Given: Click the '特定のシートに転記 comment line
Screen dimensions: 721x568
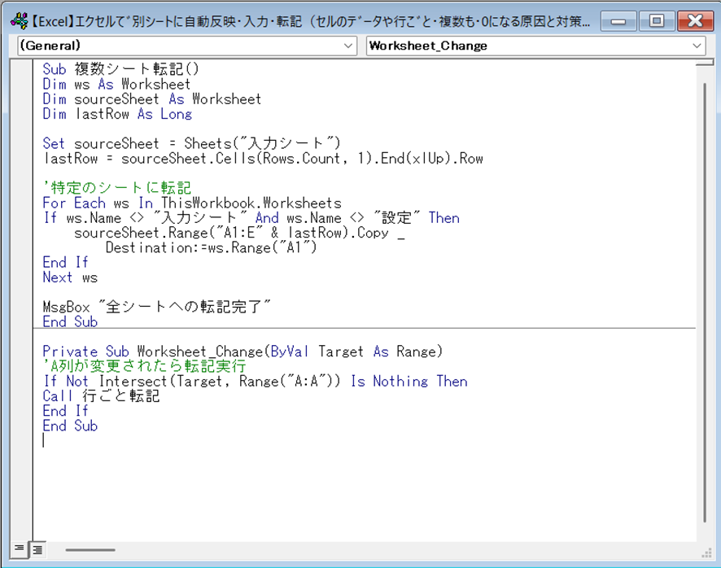Looking at the screenshot, I should 116,188.
